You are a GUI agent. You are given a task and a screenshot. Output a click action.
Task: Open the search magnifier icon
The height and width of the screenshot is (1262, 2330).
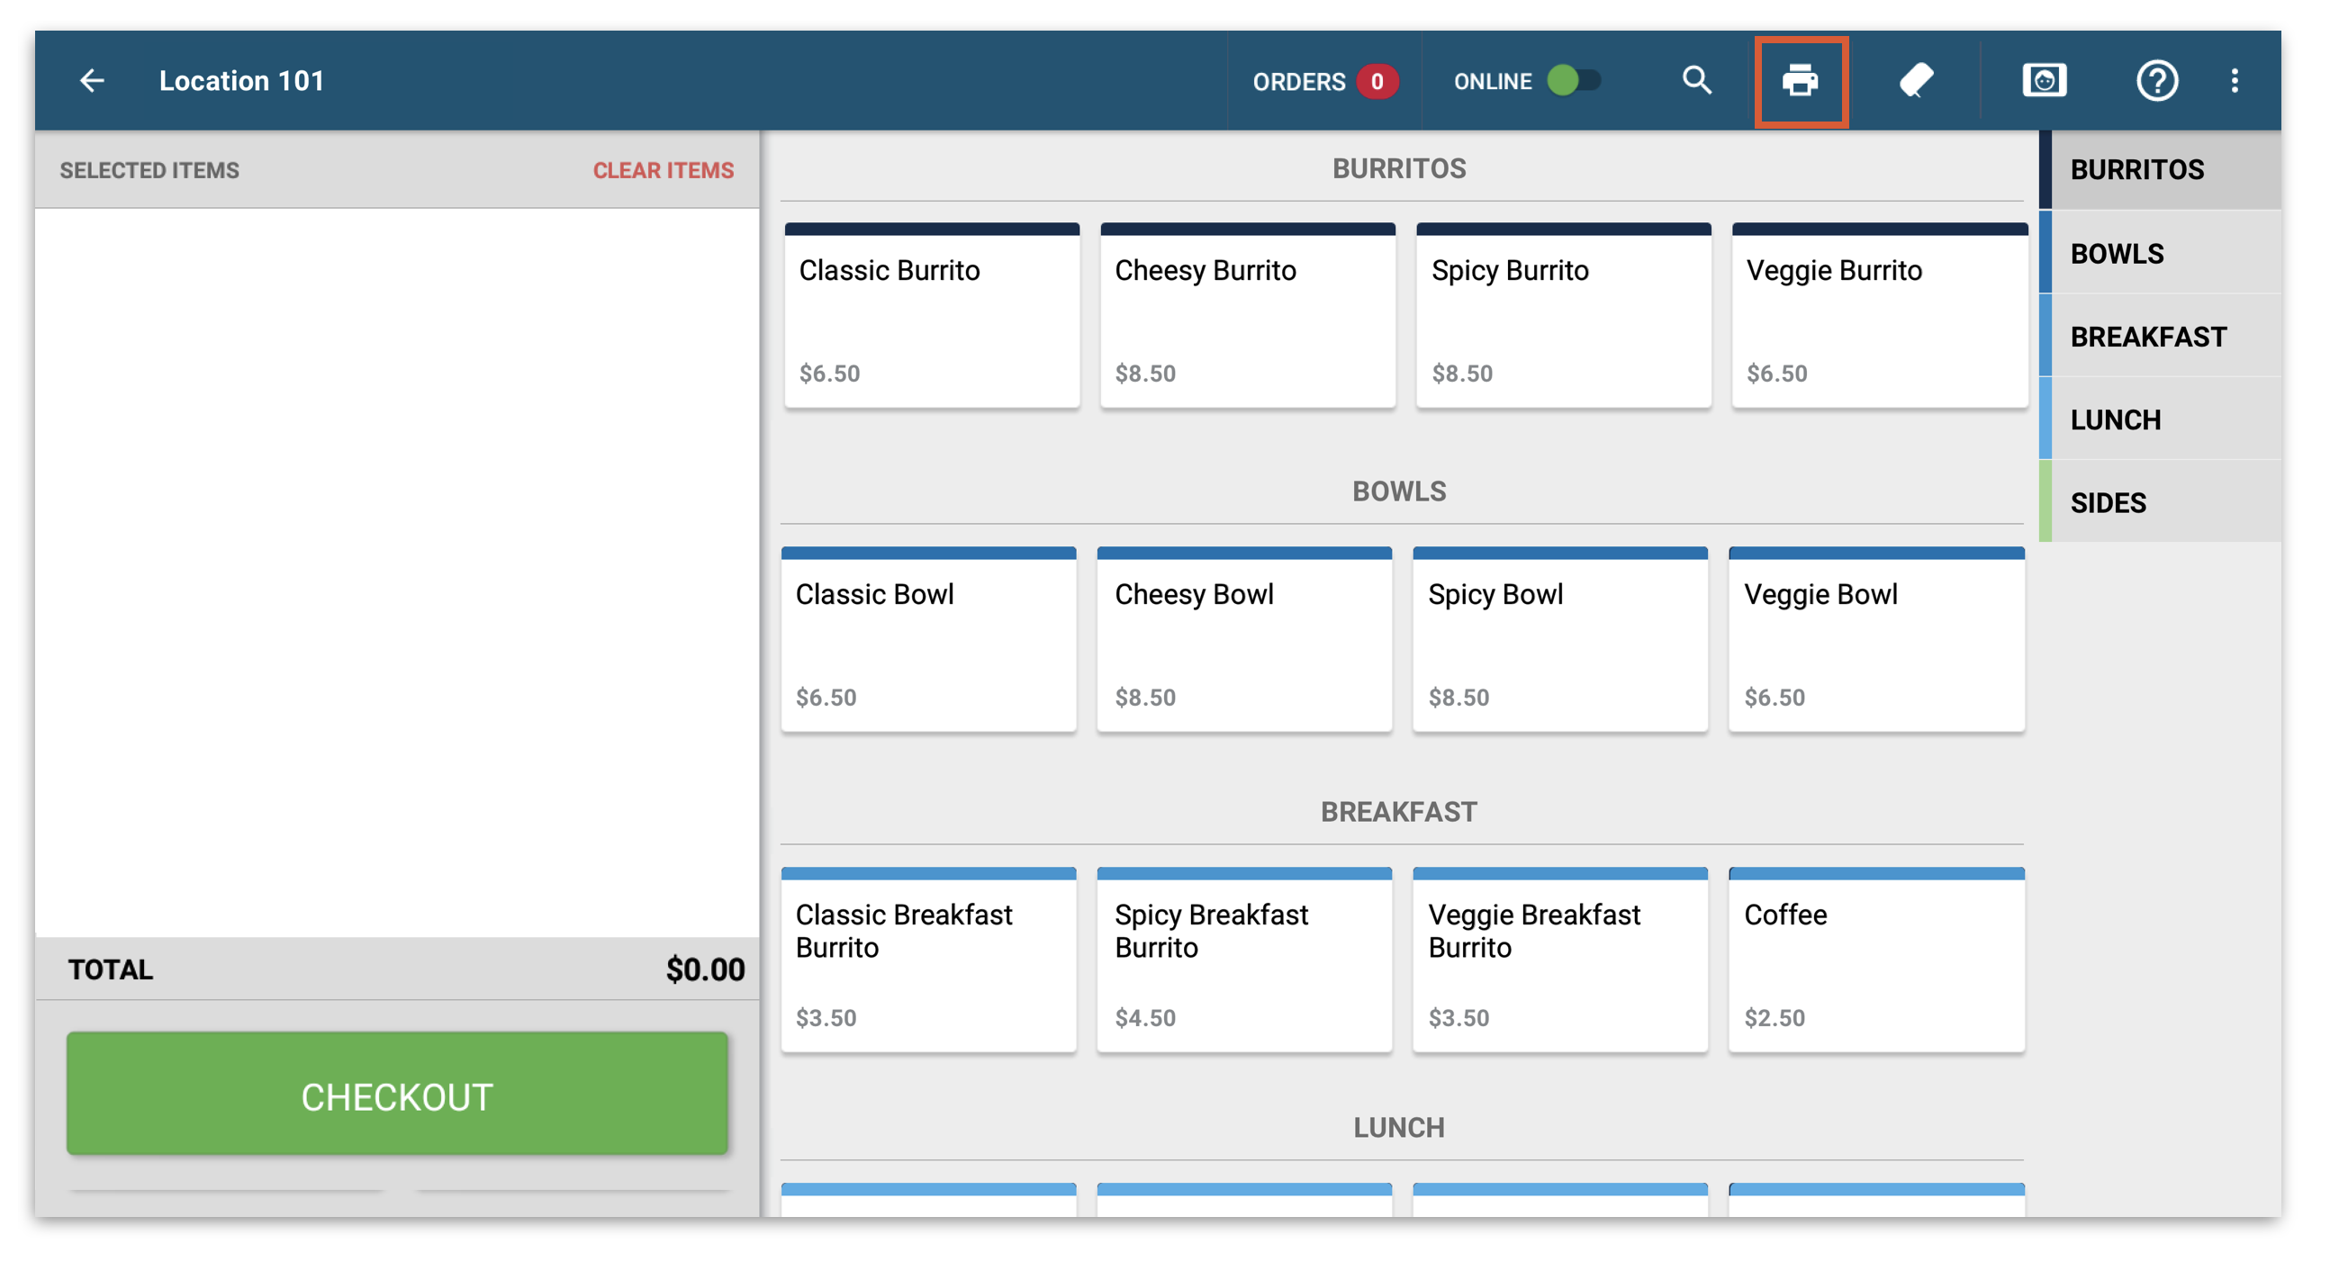[x=1697, y=80]
